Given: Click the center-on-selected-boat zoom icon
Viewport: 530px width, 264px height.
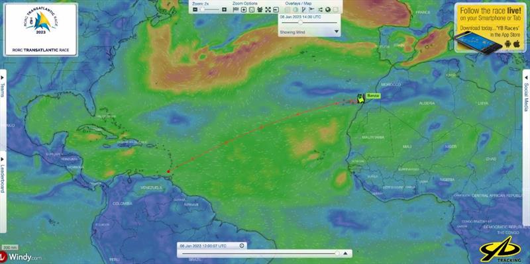Looking at the screenshot, I should [244, 10].
